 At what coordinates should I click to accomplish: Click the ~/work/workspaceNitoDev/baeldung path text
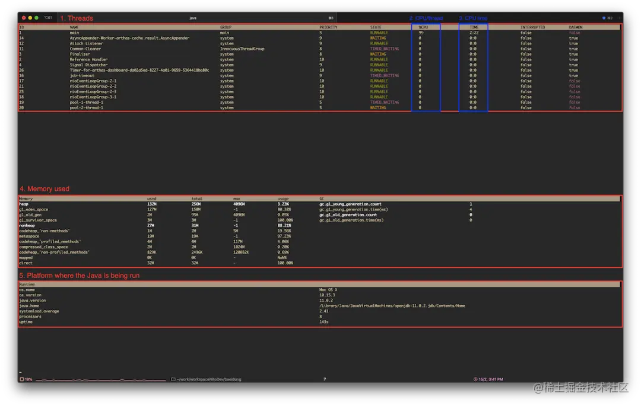(x=209, y=379)
